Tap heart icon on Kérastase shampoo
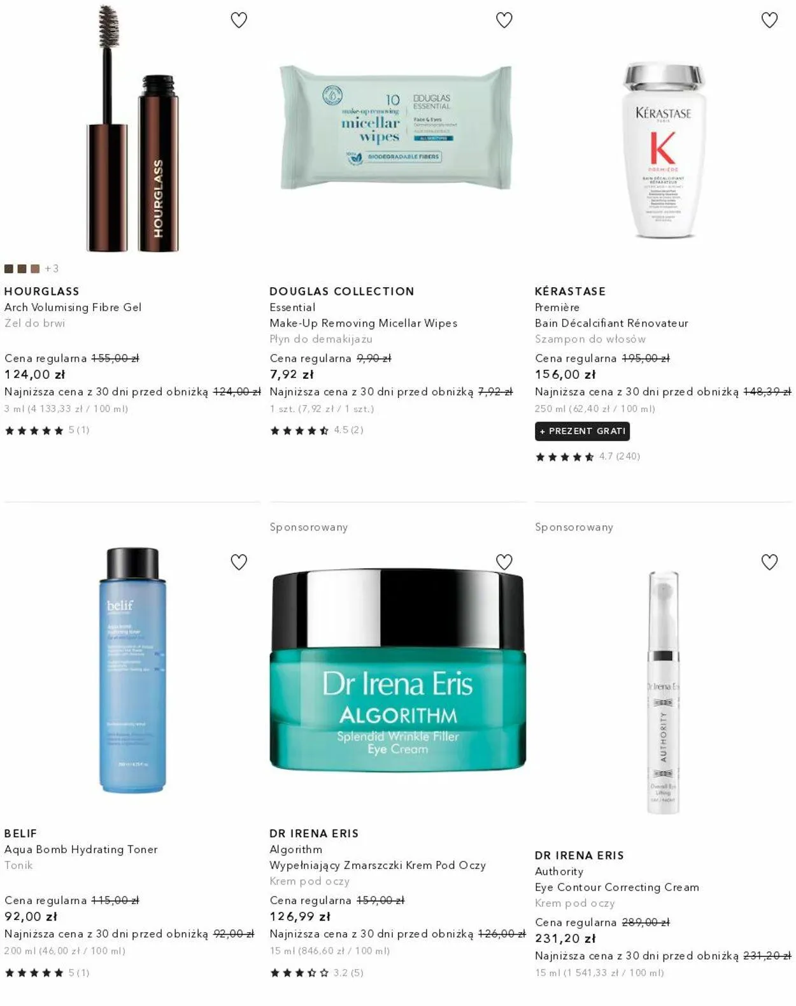This screenshot has height=1006, width=796. click(x=770, y=20)
